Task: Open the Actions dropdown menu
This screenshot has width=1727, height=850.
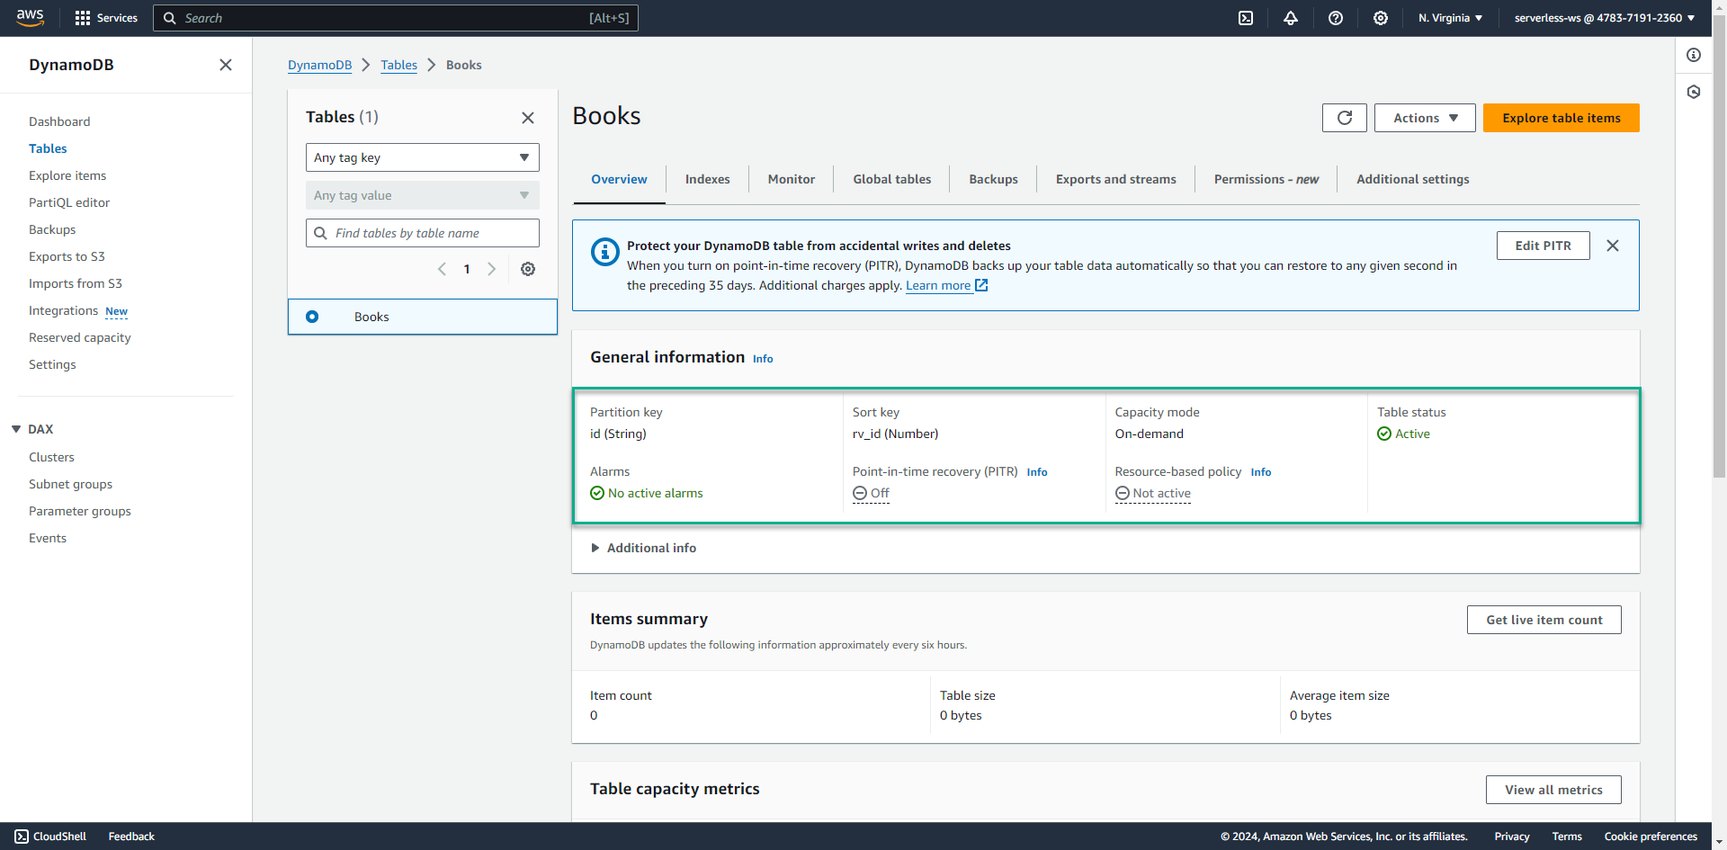Action: point(1425,118)
